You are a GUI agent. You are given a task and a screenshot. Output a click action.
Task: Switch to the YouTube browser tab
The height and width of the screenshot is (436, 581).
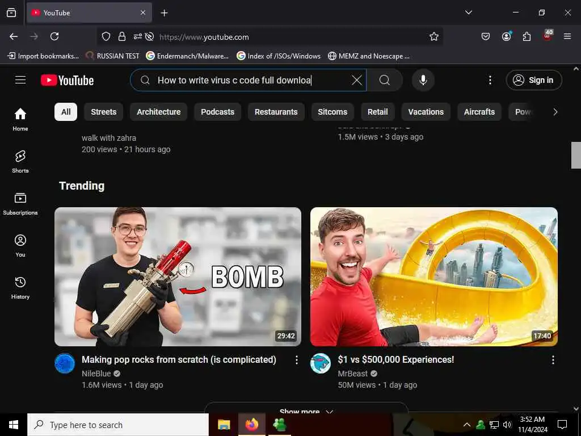[89, 13]
